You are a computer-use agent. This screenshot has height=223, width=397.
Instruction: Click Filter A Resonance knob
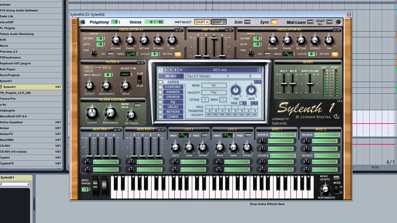[x=106, y=85]
